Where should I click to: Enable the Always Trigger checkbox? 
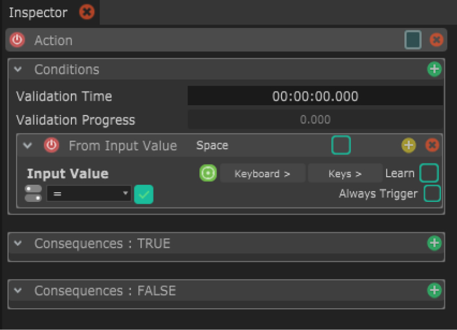[432, 194]
